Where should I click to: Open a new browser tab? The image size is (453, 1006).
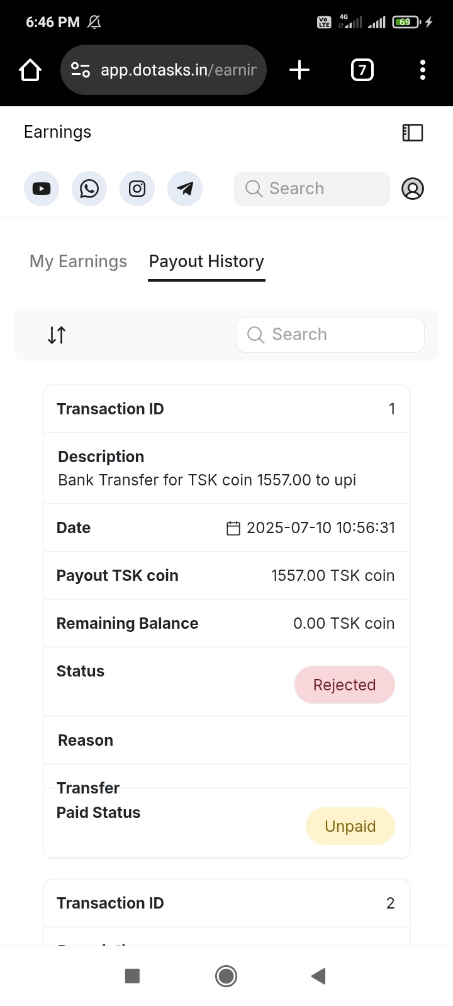click(299, 70)
